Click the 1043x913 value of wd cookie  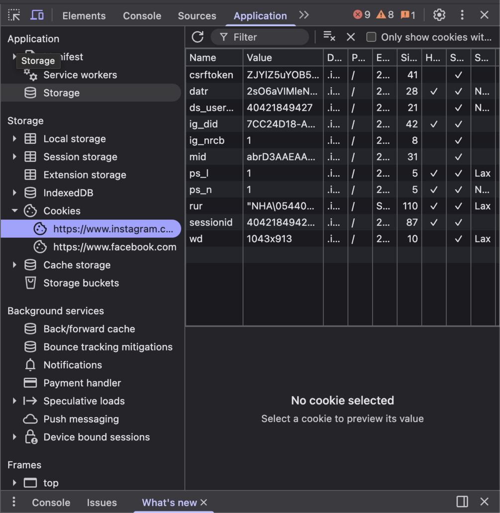point(269,239)
